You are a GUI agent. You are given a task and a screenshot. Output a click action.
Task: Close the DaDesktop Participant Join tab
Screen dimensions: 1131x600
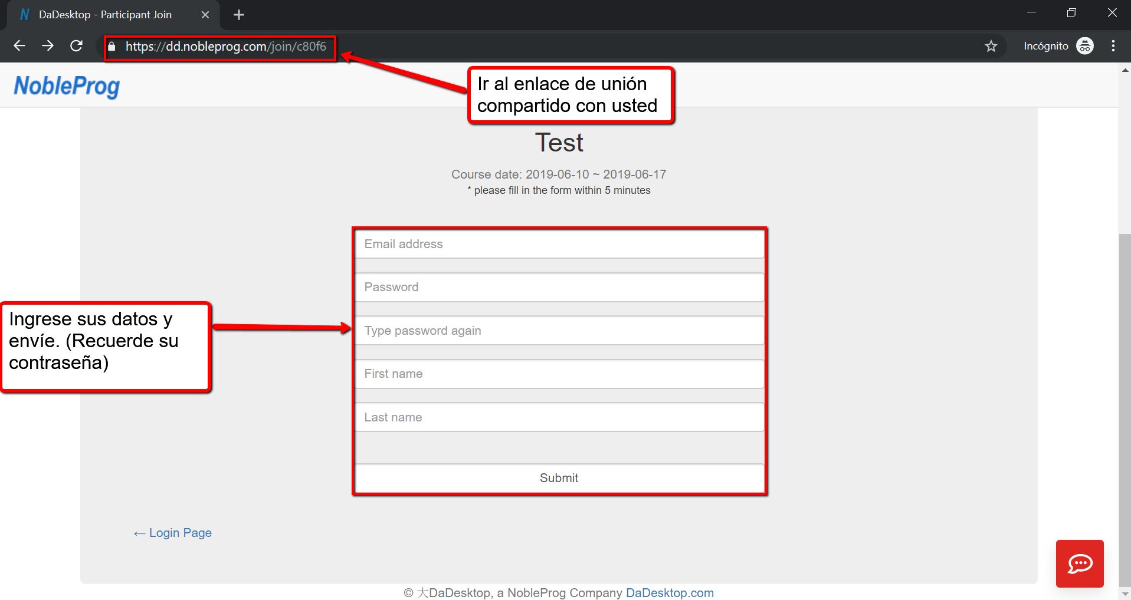(x=205, y=15)
